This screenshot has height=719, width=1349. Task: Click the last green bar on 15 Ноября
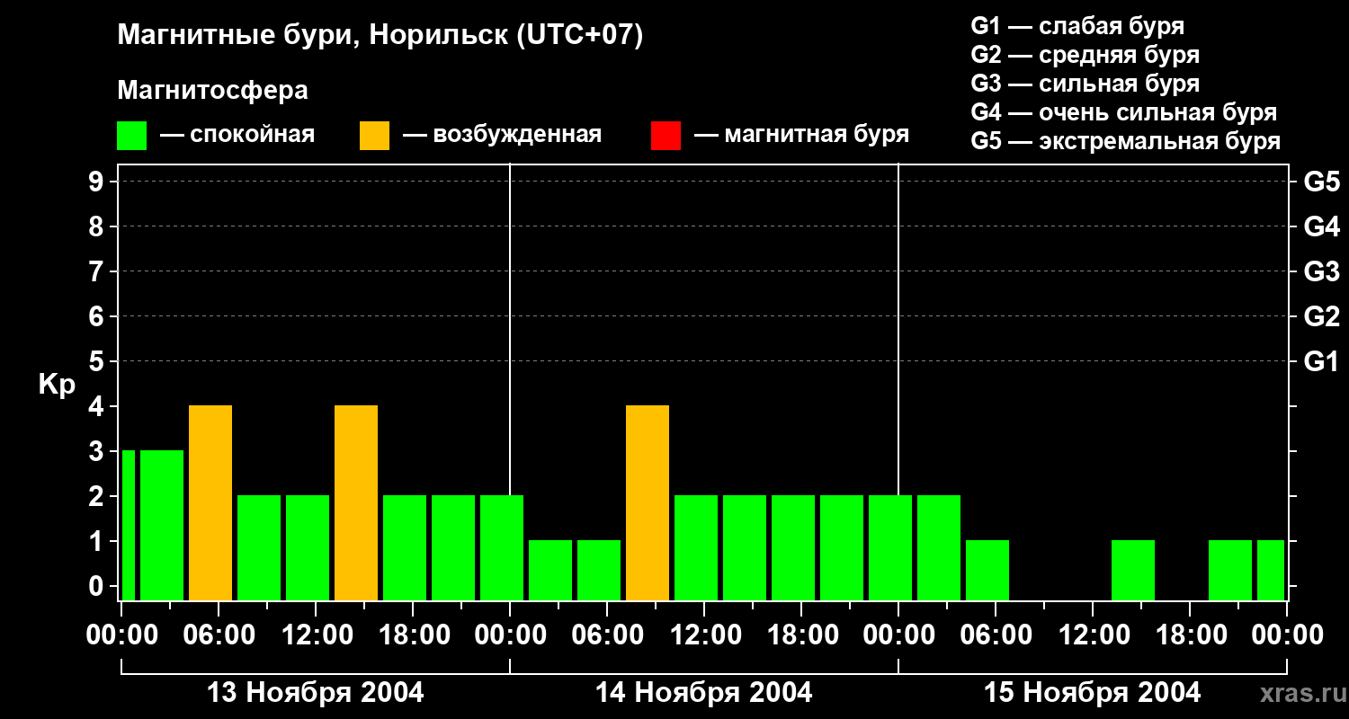coord(1271,570)
